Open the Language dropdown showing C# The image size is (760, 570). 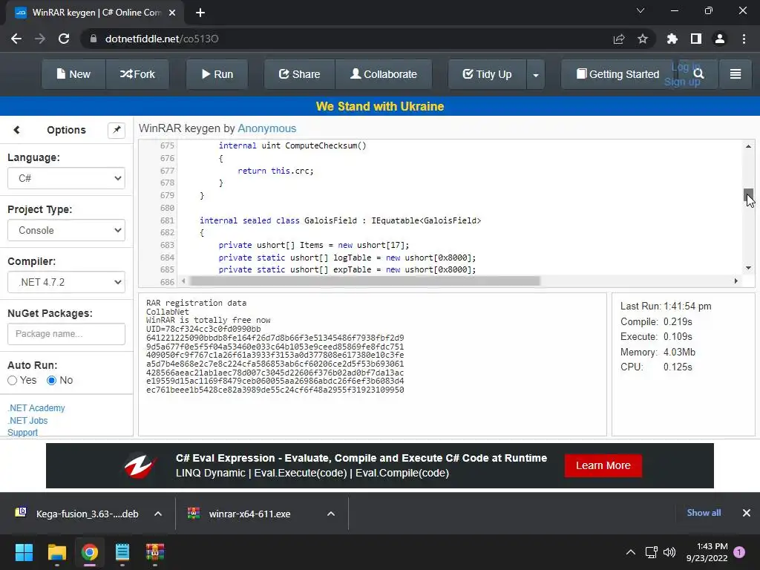click(x=66, y=178)
